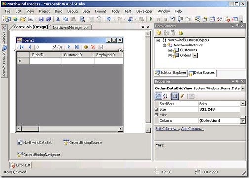Open Data Sources panel window-position dropdown
Image resolution: width=249 pixels, height=178 pixels.
tap(233, 26)
